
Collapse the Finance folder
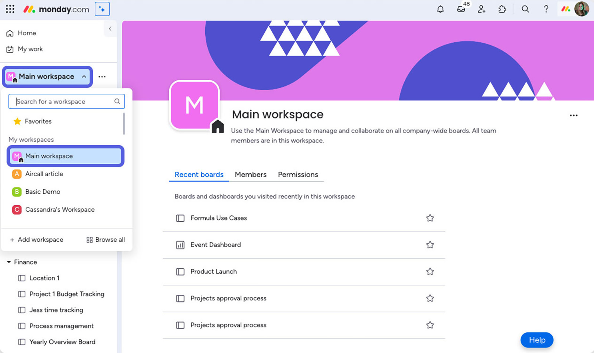pyautogui.click(x=9, y=262)
